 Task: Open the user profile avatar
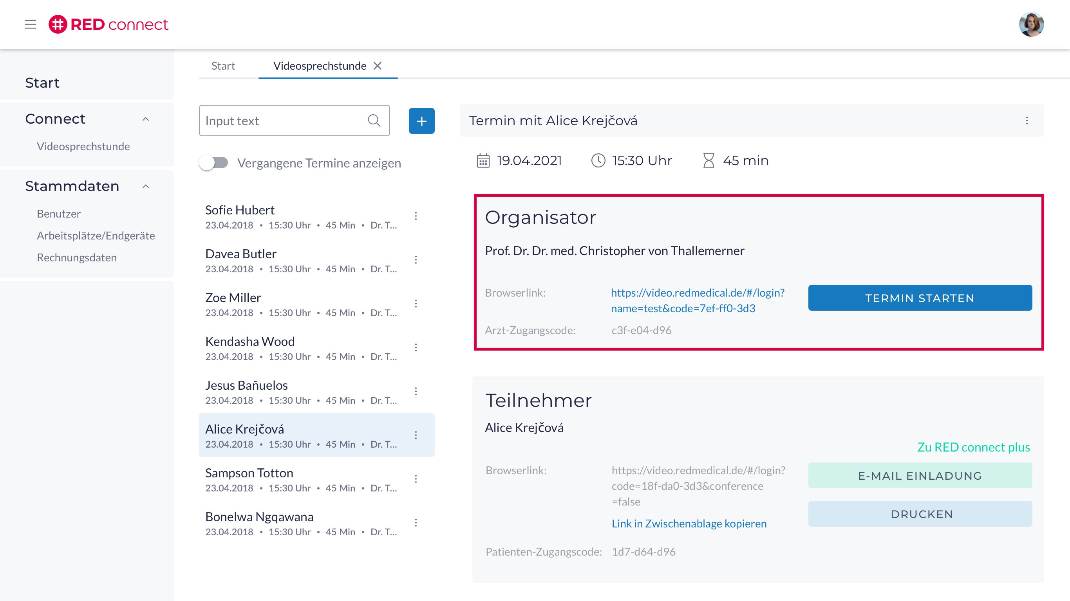1031,25
